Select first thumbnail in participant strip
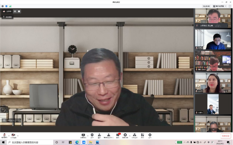This screenshot has height=145, width=233. pos(213,18)
